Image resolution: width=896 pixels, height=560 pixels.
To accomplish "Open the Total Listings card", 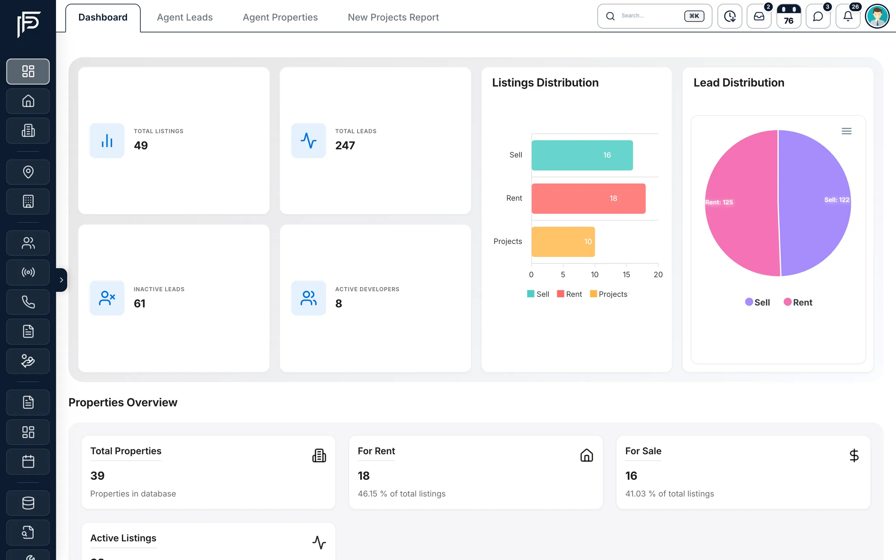I will click(174, 140).
